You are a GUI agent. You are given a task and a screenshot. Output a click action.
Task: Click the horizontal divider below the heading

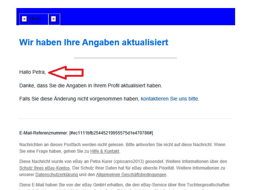[x=125, y=58]
